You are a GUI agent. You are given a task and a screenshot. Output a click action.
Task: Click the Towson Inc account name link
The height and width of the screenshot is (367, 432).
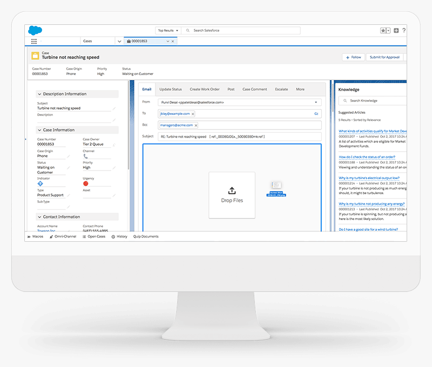[x=46, y=230]
